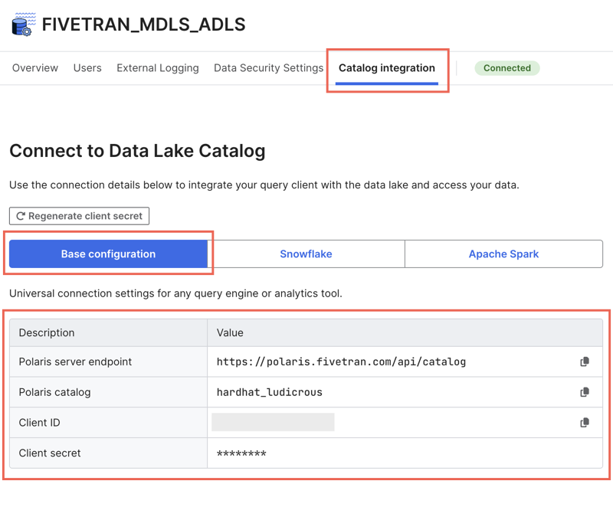Click the Client ID label
Viewport: 613px width, 507px height.
(40, 423)
